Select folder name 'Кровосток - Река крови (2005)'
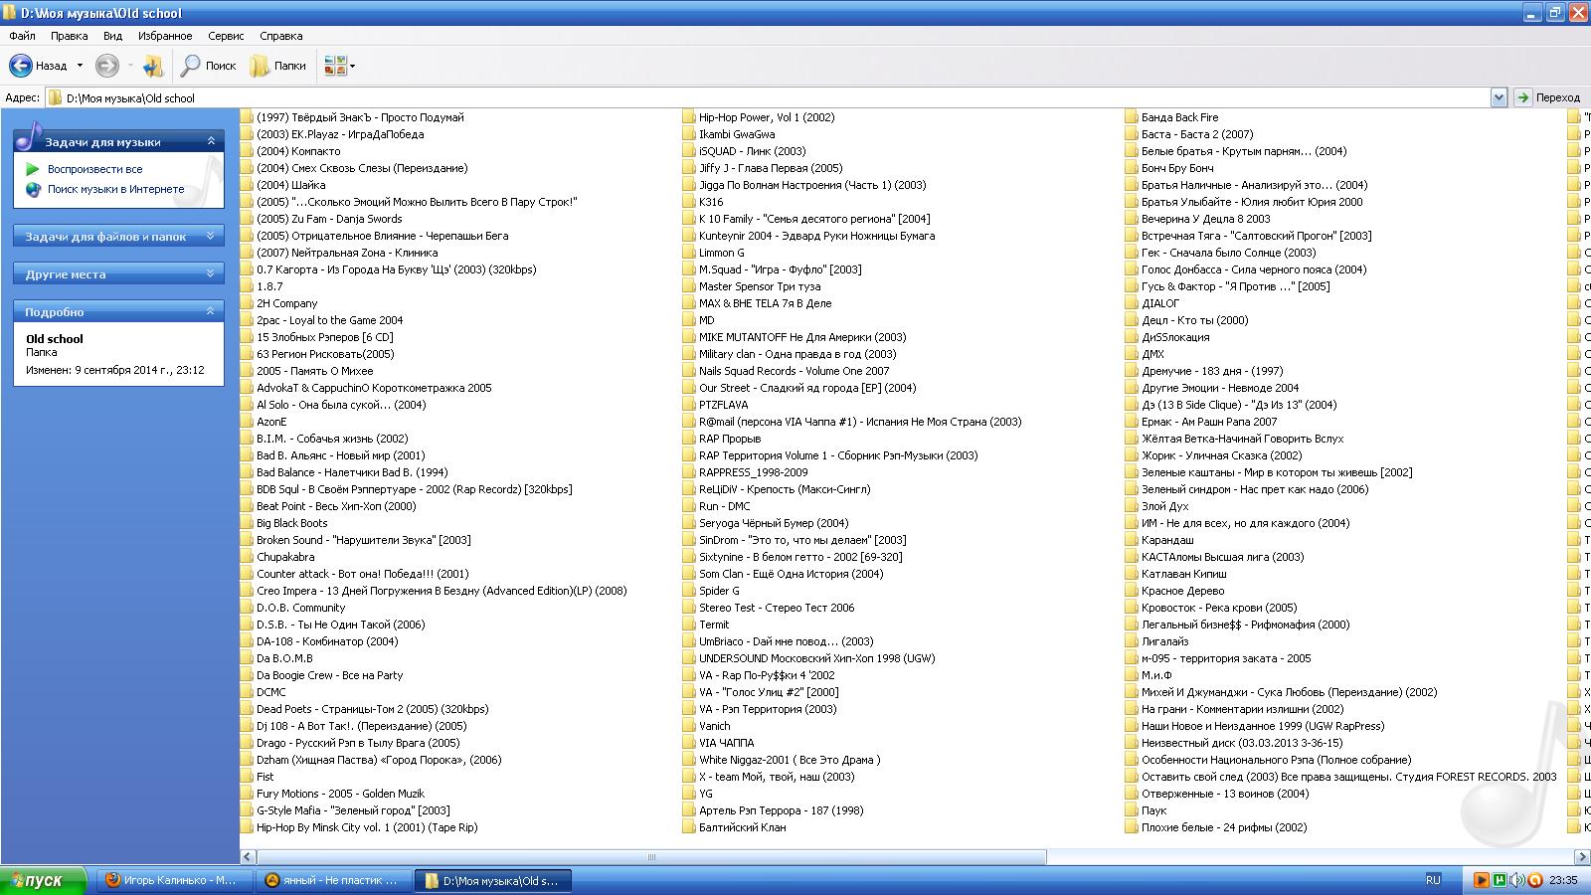Image resolution: width=1591 pixels, height=895 pixels. click(1219, 608)
